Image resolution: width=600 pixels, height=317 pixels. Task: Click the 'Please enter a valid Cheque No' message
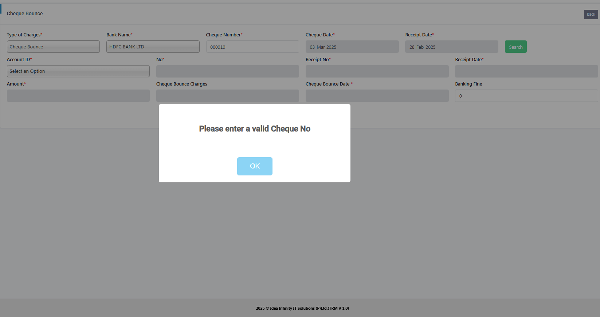click(x=255, y=129)
